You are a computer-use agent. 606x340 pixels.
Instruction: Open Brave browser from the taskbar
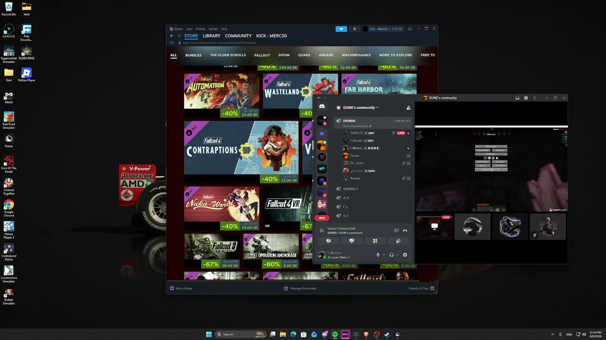click(366, 334)
